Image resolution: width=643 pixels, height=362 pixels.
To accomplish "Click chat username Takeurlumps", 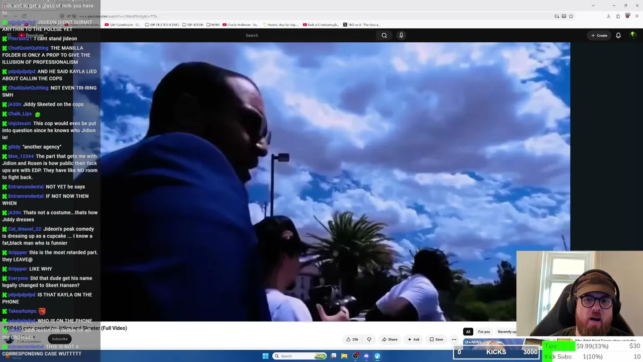I will point(22,311).
